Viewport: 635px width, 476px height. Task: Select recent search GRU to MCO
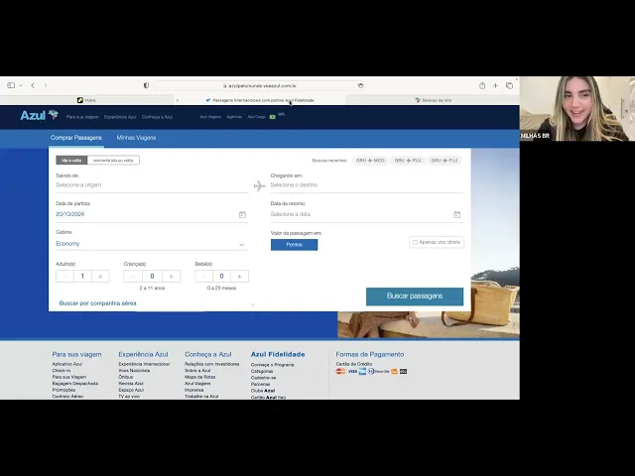coord(370,161)
